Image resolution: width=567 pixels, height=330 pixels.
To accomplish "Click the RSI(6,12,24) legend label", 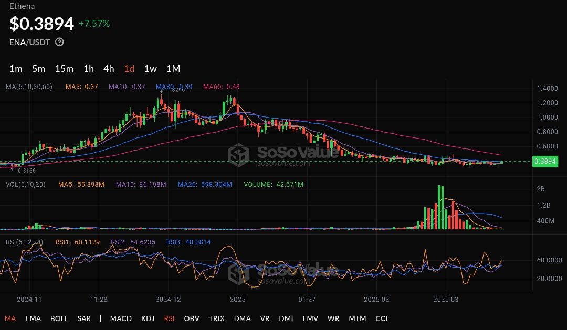I will (24, 242).
